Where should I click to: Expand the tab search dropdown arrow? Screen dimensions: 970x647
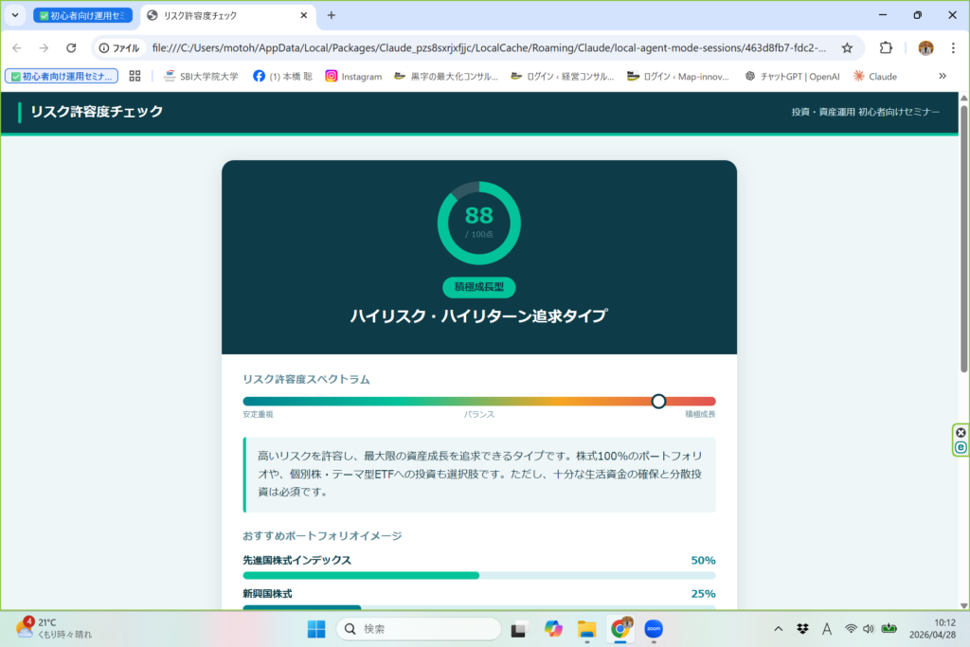15,15
